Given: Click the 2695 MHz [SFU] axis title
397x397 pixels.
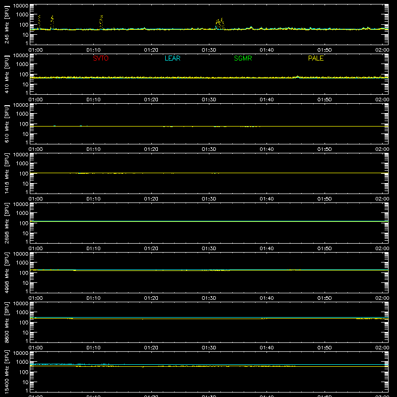Looking at the screenshot, I should 6,223.
